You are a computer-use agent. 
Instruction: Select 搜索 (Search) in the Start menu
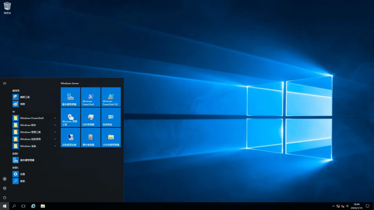[22, 181]
